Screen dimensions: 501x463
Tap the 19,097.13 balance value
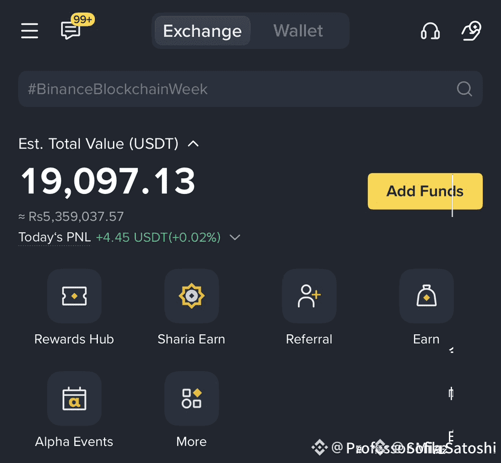108,181
